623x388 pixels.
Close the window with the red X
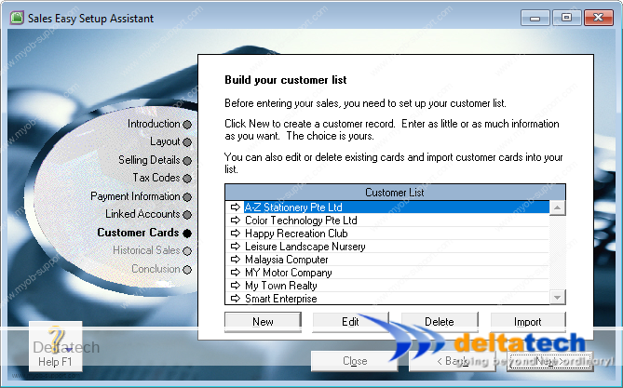[599, 18]
